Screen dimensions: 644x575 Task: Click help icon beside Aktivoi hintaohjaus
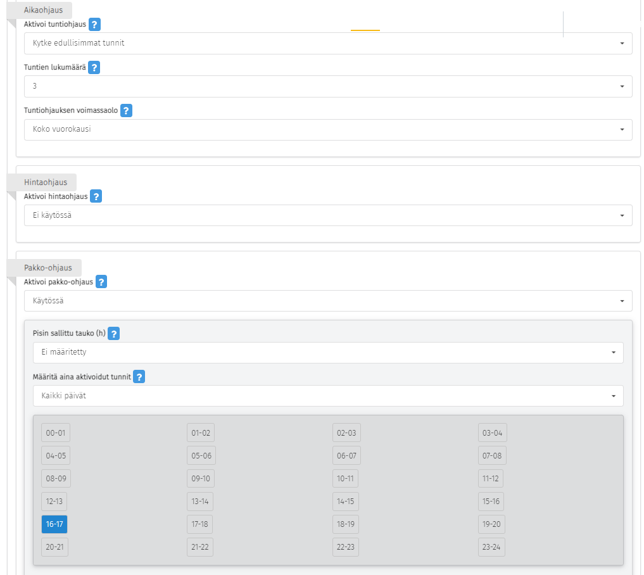point(96,196)
